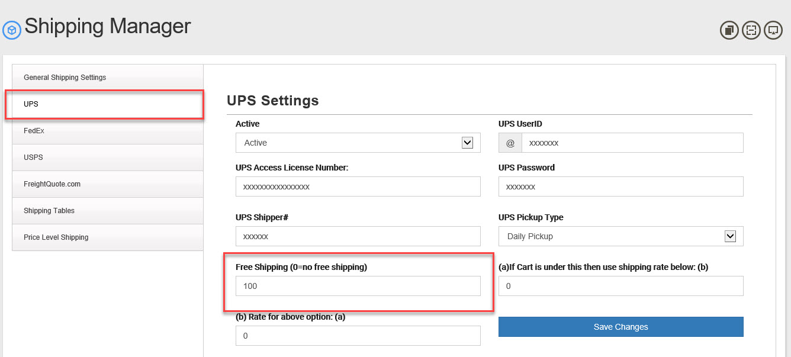This screenshot has height=357, width=791.
Task: Click the bracketed frame icon in header
Action: pos(751,30)
